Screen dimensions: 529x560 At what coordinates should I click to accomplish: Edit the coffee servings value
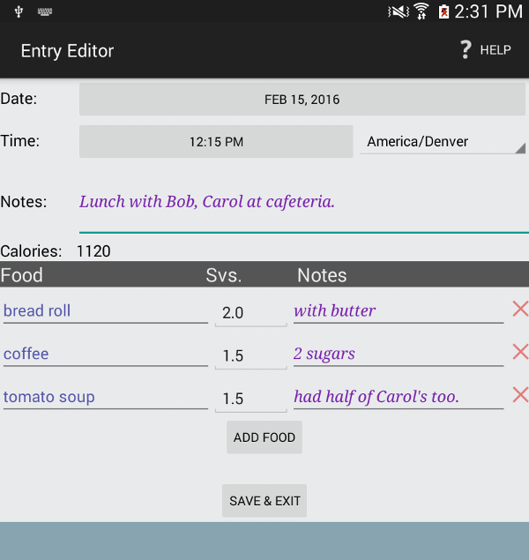tap(251, 355)
